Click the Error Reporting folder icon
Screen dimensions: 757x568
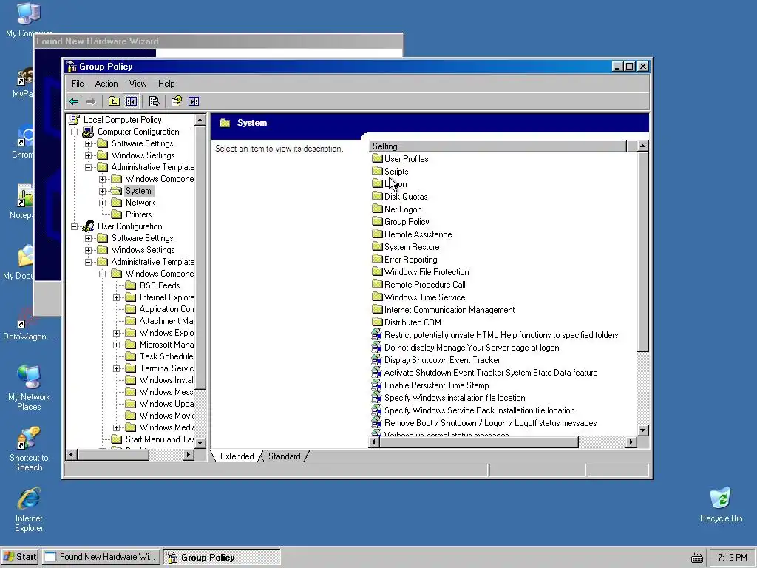(x=377, y=259)
